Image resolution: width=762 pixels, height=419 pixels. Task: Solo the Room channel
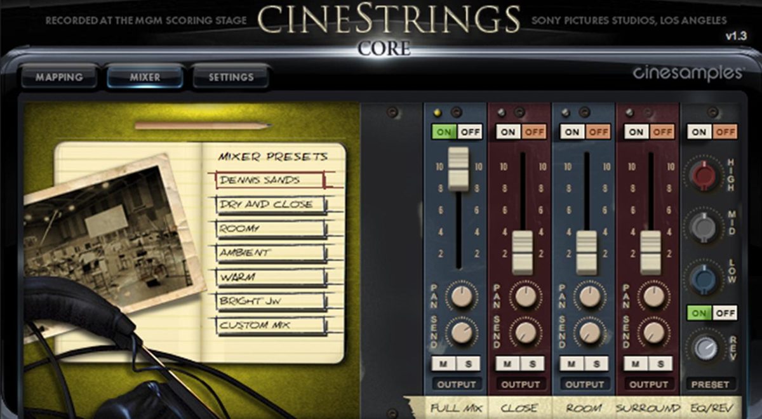click(x=597, y=364)
